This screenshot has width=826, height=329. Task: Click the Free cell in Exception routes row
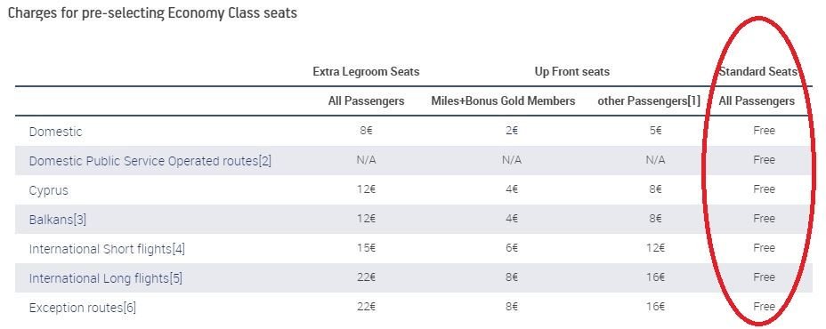point(764,307)
